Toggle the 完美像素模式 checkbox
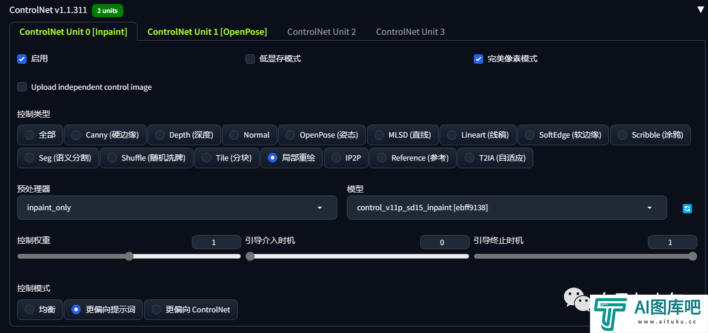The height and width of the screenshot is (333, 708). 478,58
